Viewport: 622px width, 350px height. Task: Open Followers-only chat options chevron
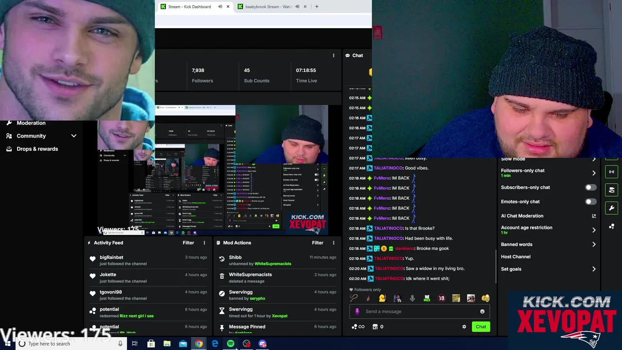pos(594,173)
